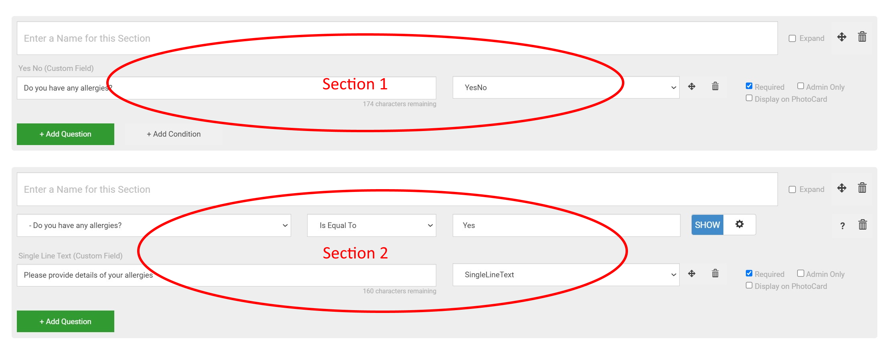This screenshot has width=887, height=349.
Task: Open the Is Equal To operator dropdown
Action: coord(371,226)
